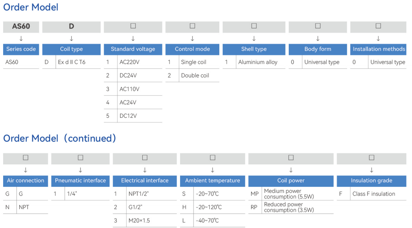Click the arrow above Air connection header

coord(26,170)
